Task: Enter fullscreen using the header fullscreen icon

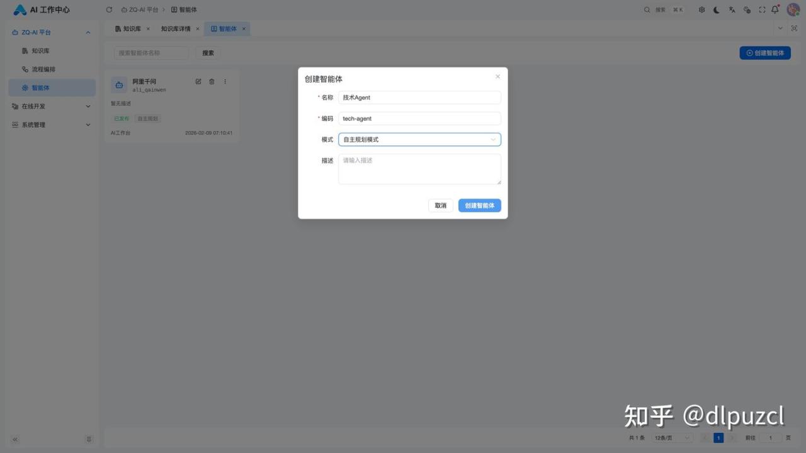Action: [x=762, y=10]
